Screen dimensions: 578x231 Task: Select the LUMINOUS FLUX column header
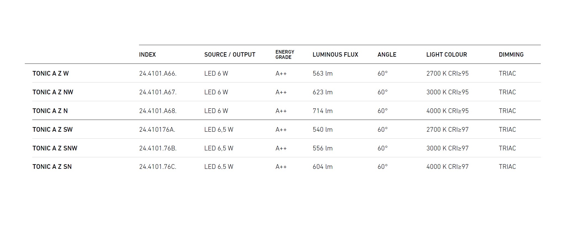point(335,55)
